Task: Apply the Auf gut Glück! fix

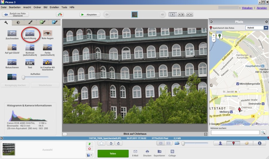Action: [12, 48]
